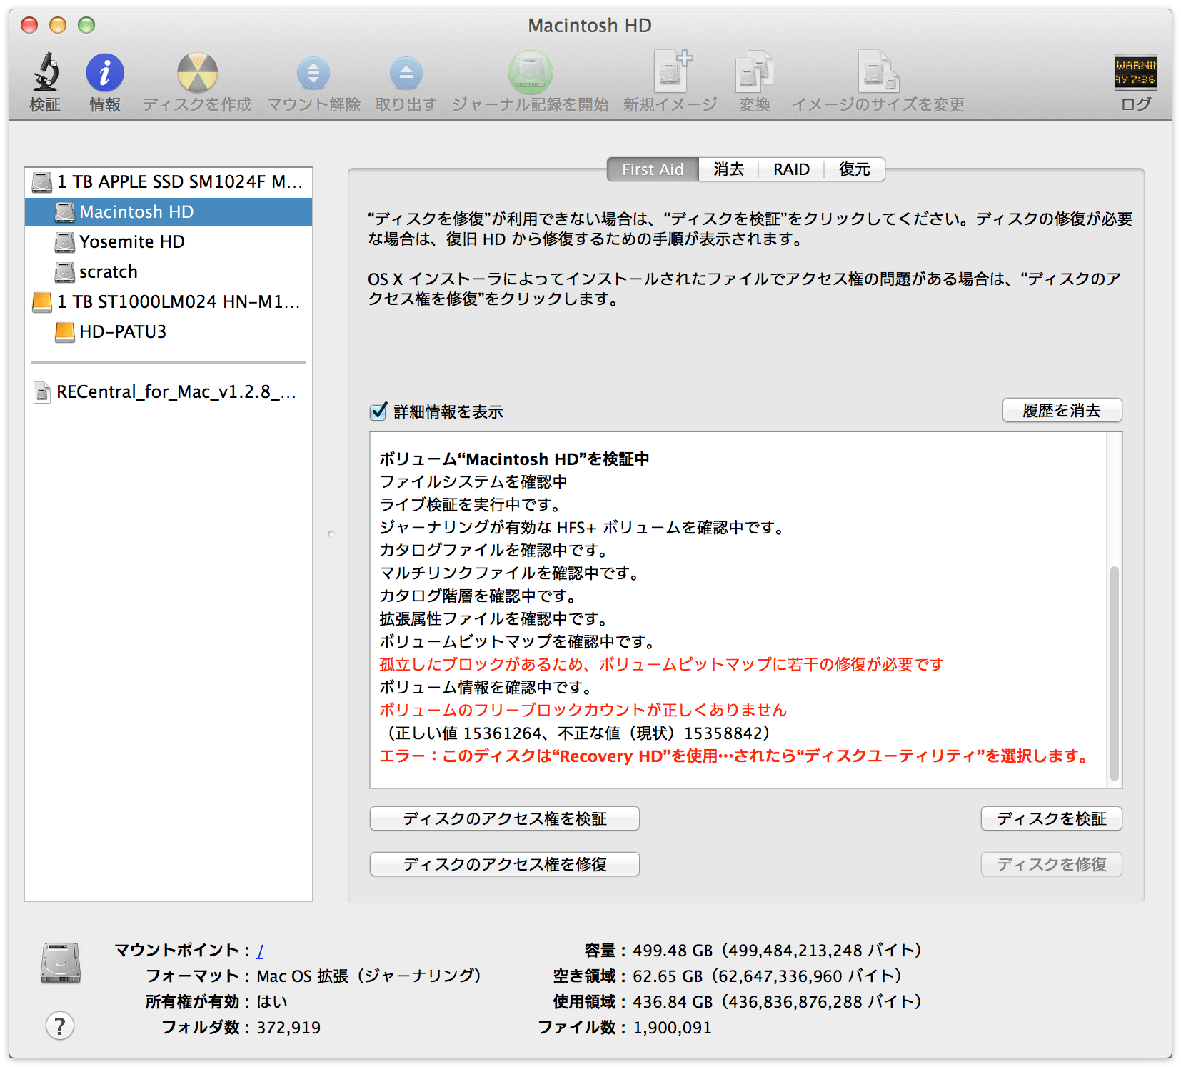Image resolution: width=1181 pixels, height=1067 pixels.
Task: Select the HD-PATU3 volume
Action: tap(169, 332)
